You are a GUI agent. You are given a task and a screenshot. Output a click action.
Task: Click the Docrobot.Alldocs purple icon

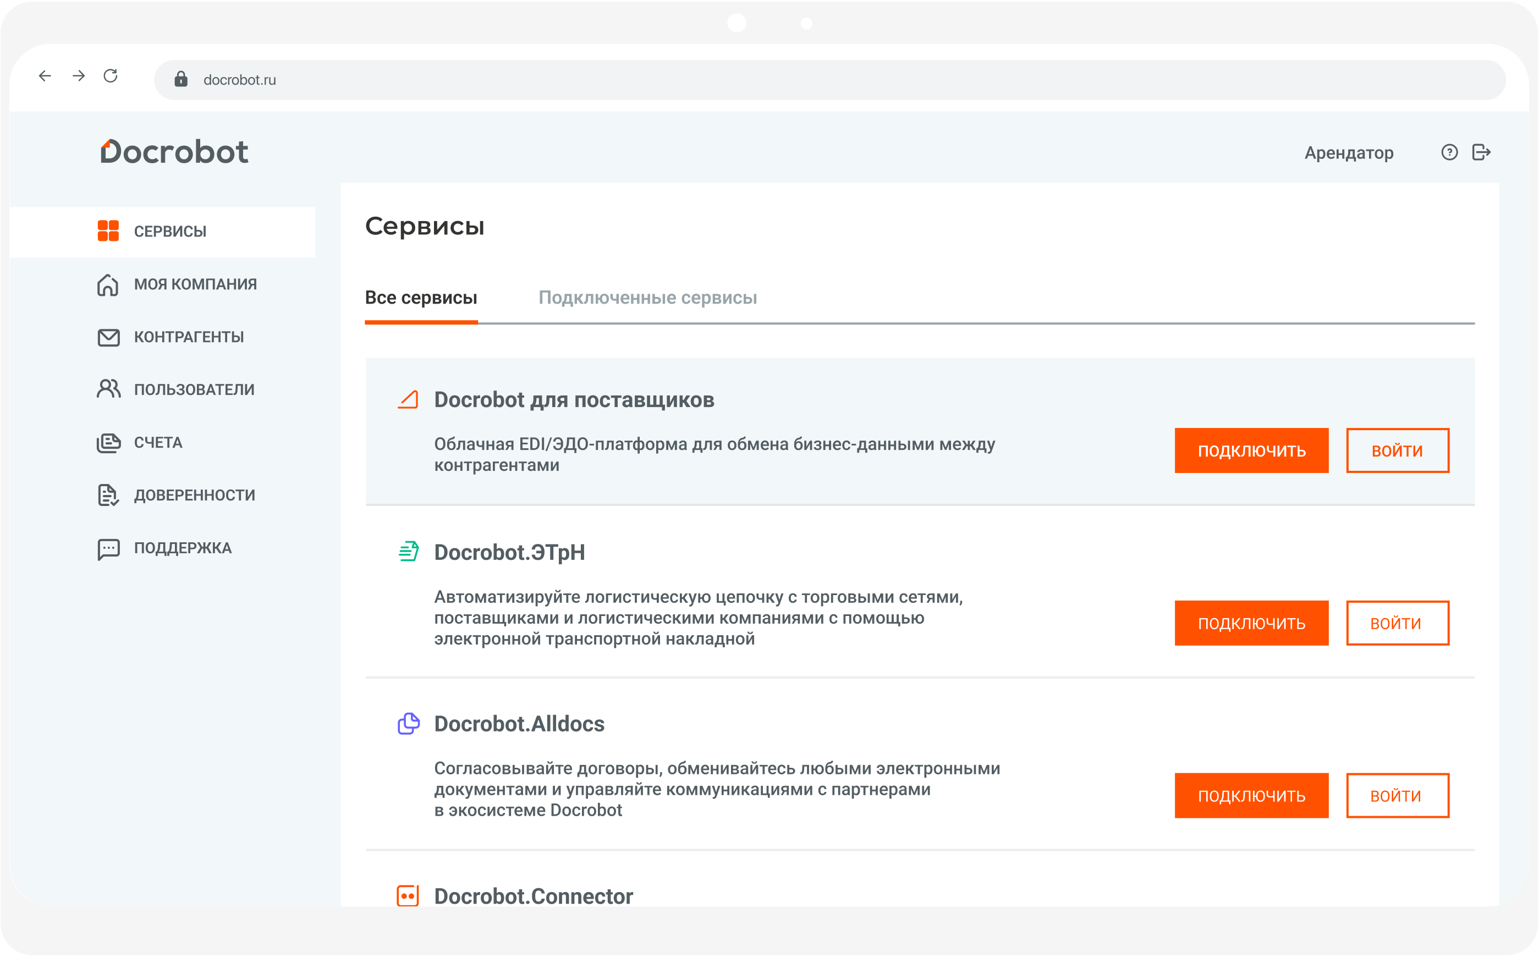pos(408,723)
